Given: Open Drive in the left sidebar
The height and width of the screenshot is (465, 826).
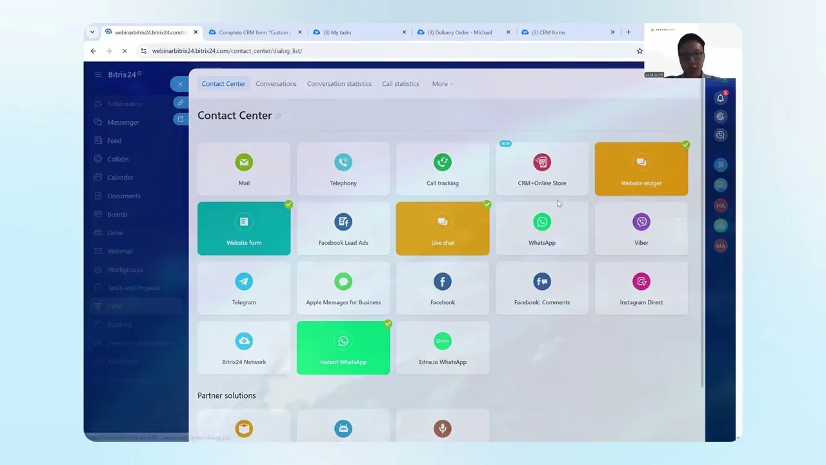Looking at the screenshot, I should (x=115, y=232).
